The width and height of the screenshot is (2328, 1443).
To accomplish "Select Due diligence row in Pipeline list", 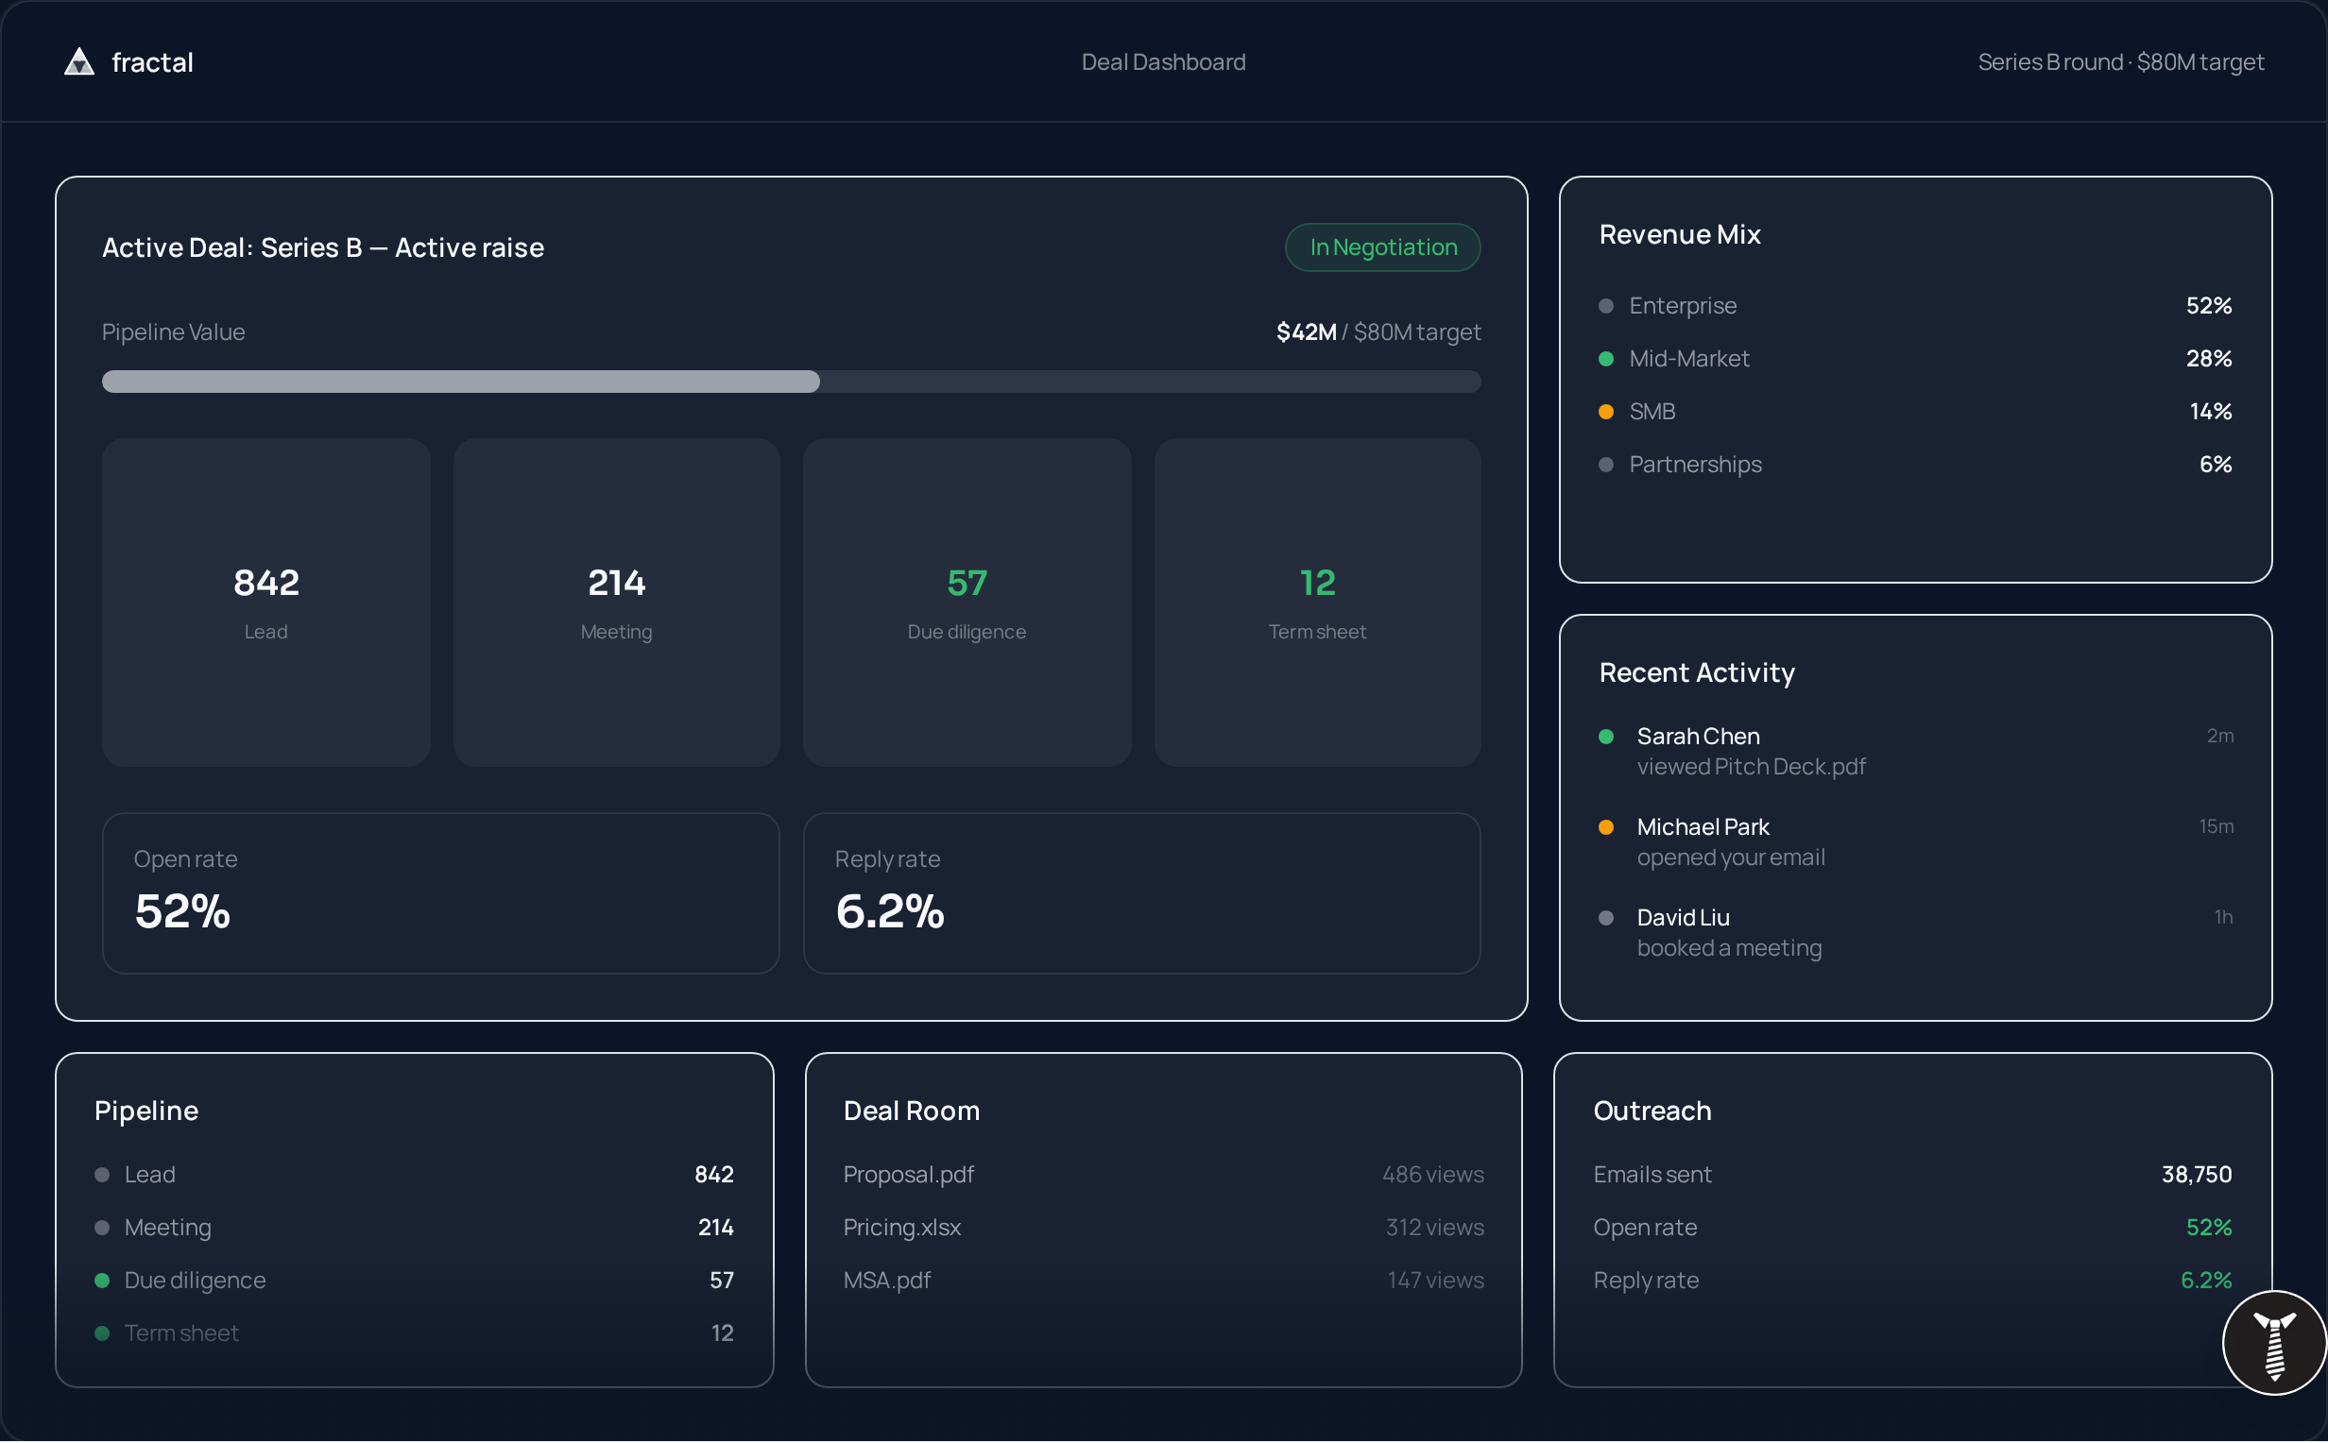I will tap(414, 1282).
